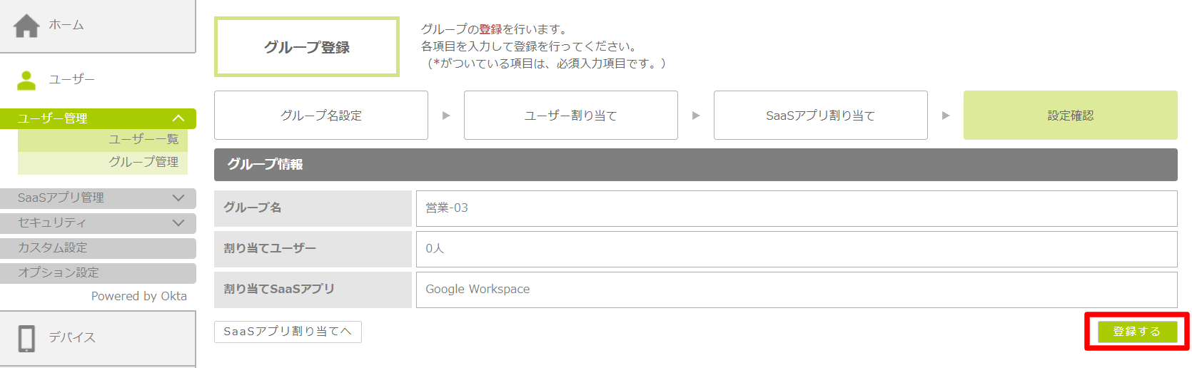Go to the グループ名設定 step

point(321,116)
